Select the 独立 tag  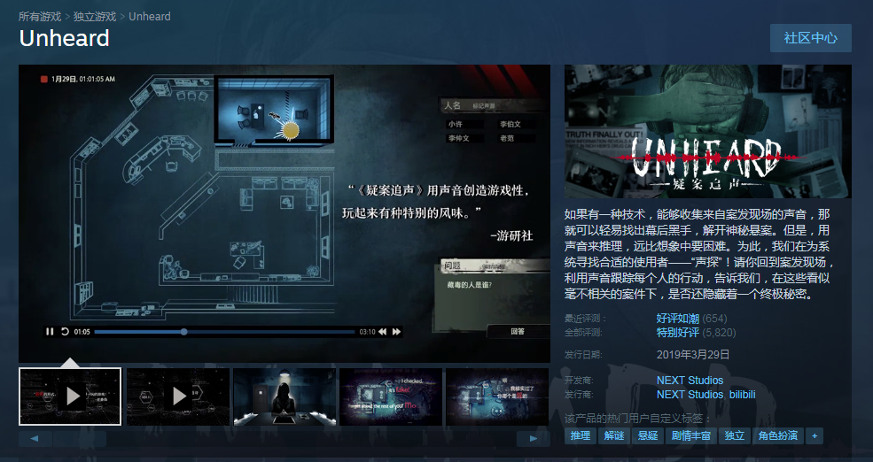point(735,435)
